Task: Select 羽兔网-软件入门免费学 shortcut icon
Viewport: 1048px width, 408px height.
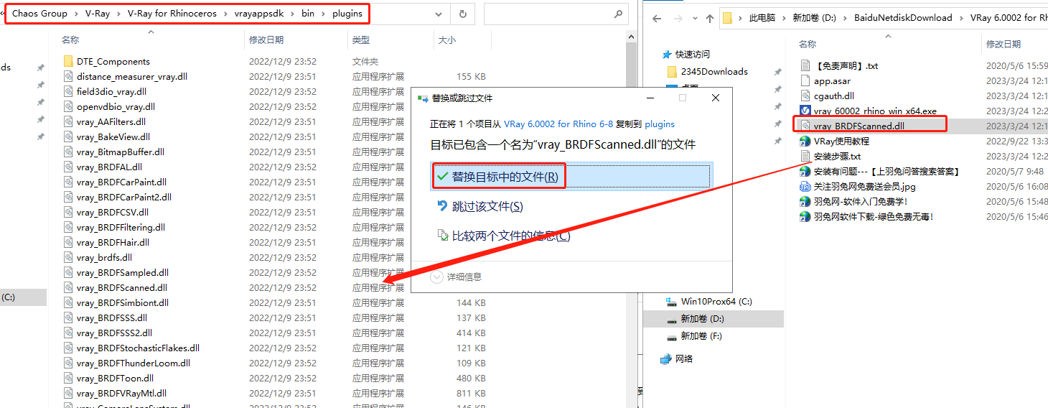Action: coord(805,202)
